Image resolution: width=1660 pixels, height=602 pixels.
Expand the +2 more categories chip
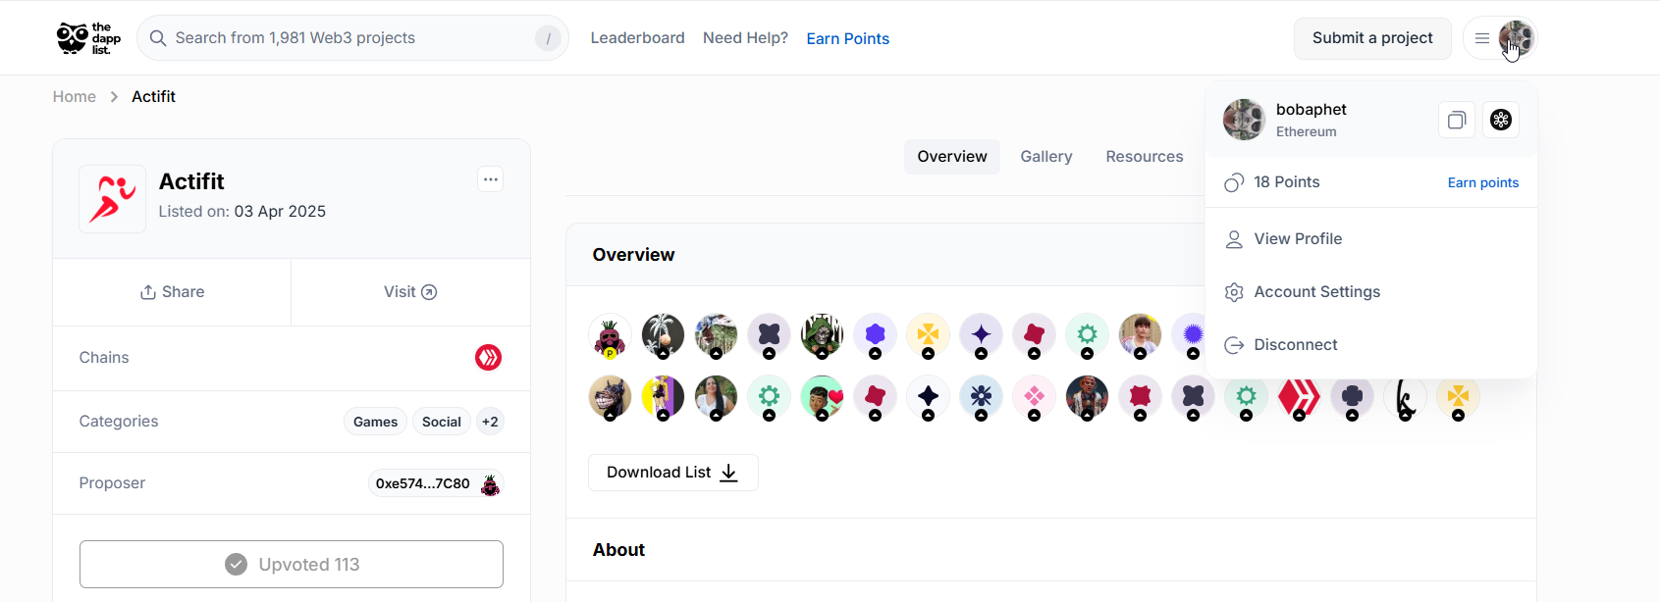pos(490,422)
